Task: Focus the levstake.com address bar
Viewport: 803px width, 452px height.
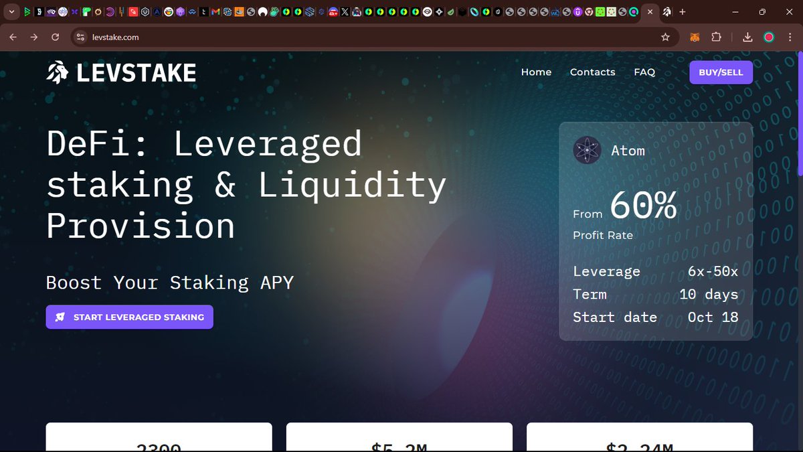Action: tap(375, 37)
